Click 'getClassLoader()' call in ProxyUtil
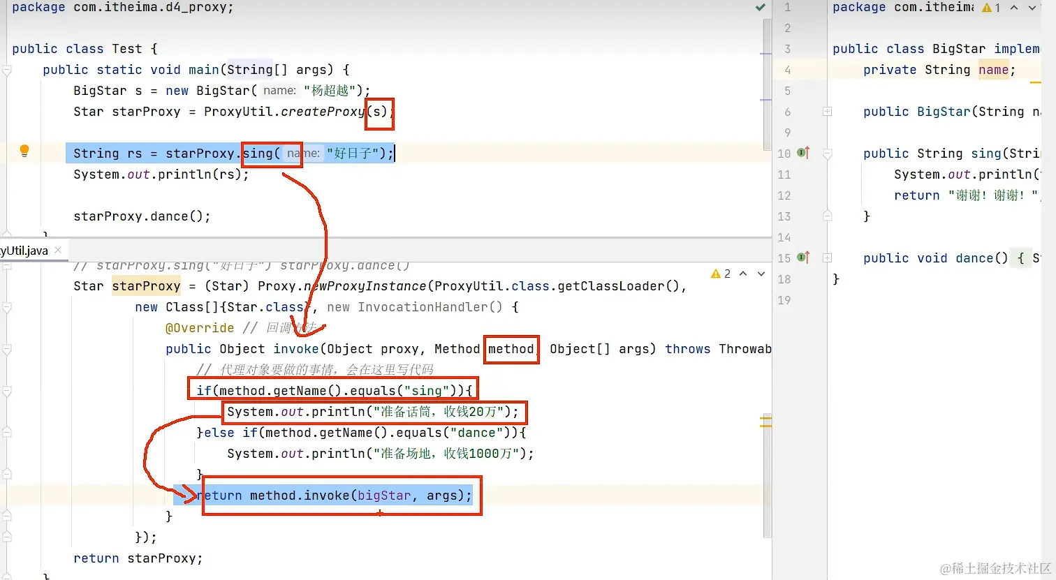The width and height of the screenshot is (1056, 580). tap(615, 286)
